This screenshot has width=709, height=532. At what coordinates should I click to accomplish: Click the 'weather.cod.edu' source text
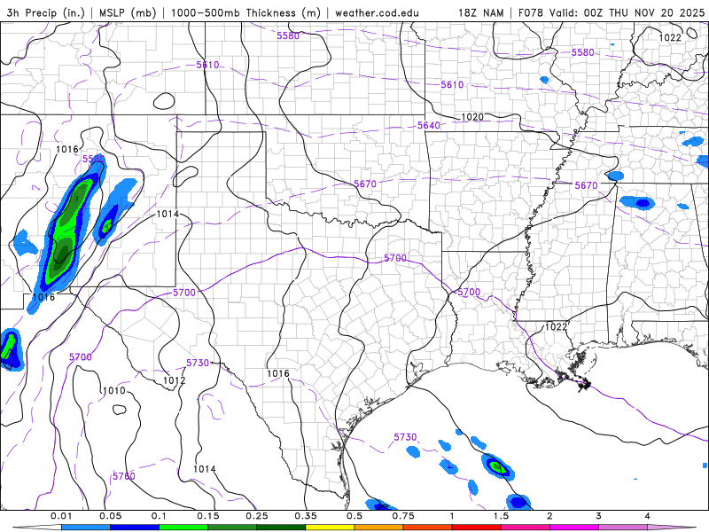[377, 12]
